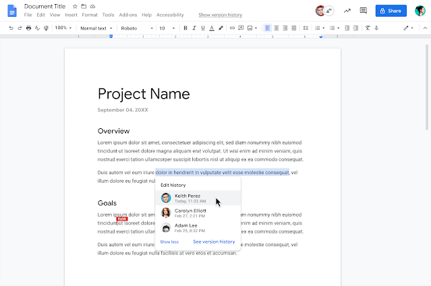Click the voice typing microphone icon

pyautogui.click(x=376, y=28)
